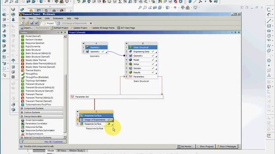Open the system B dropdown arrow
Screen dimensions: 275x154
(x=126, y=43)
